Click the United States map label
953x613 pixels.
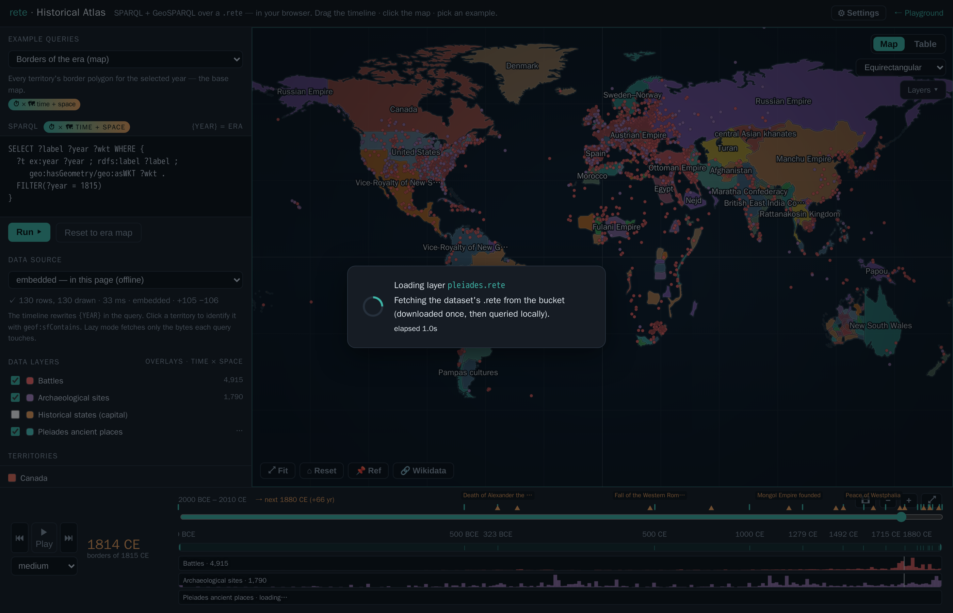(x=416, y=152)
